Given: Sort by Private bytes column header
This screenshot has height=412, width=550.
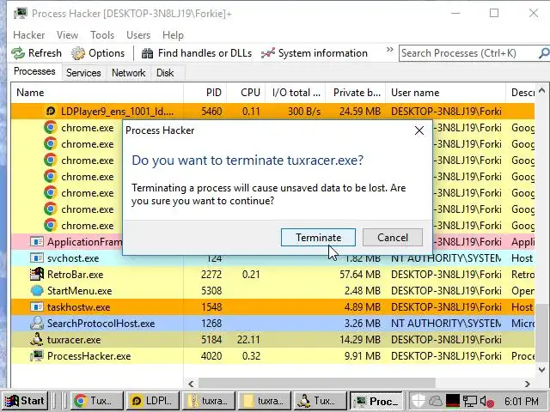Looking at the screenshot, I should [x=356, y=93].
